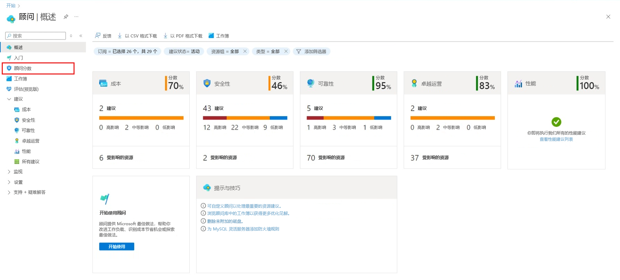Open tip 可自定义顾问以处理最重要的资源建议
Image resolution: width=620 pixels, height=280 pixels.
pyautogui.click(x=244, y=206)
